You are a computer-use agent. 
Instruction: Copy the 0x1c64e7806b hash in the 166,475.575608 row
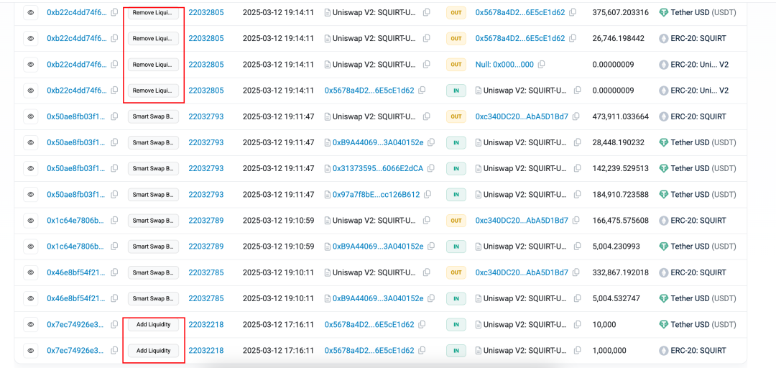click(114, 221)
